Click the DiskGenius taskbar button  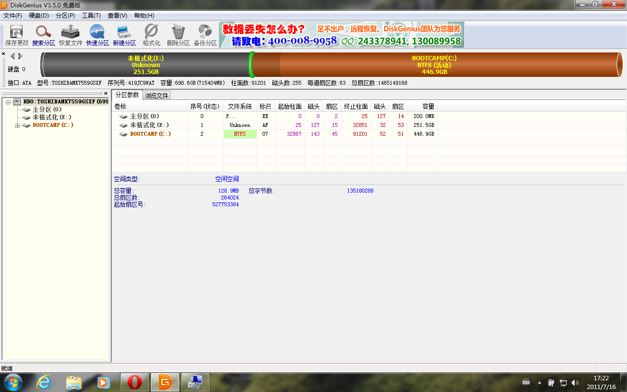[165, 382]
